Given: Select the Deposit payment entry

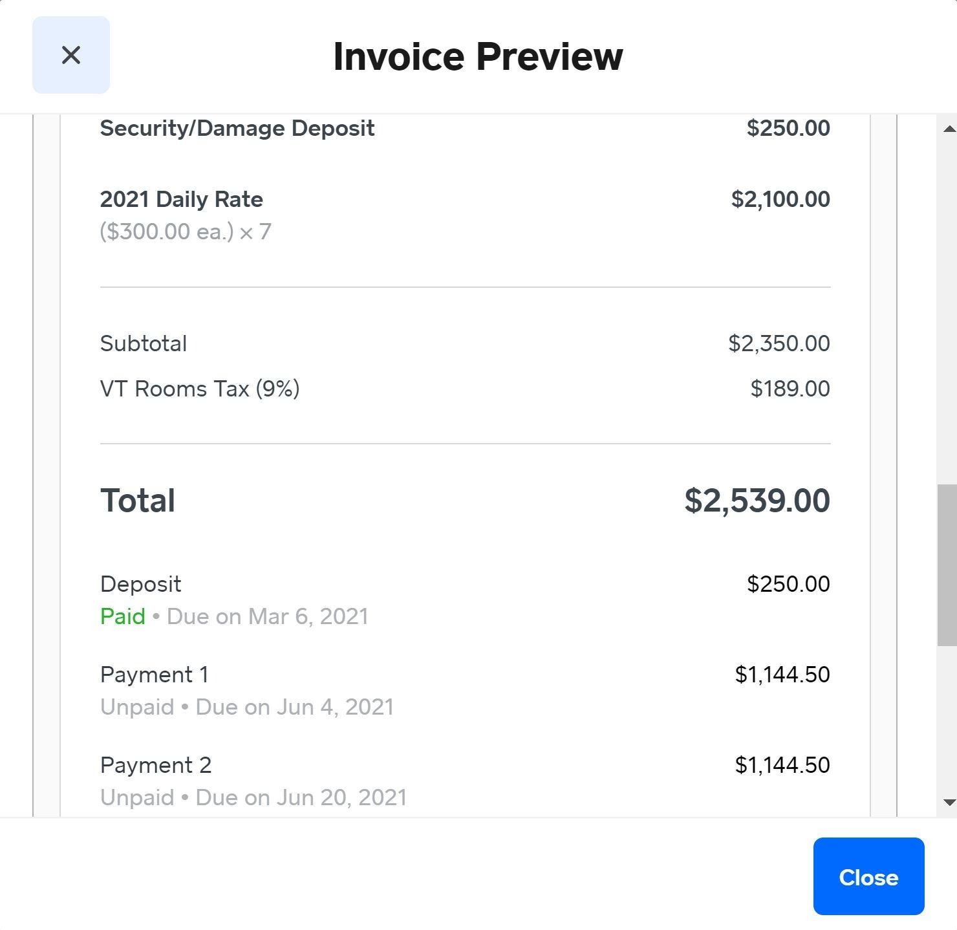Looking at the screenshot, I should click(140, 583).
